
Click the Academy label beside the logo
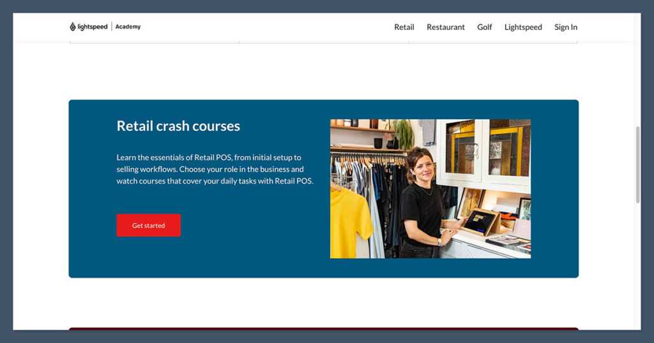[128, 27]
